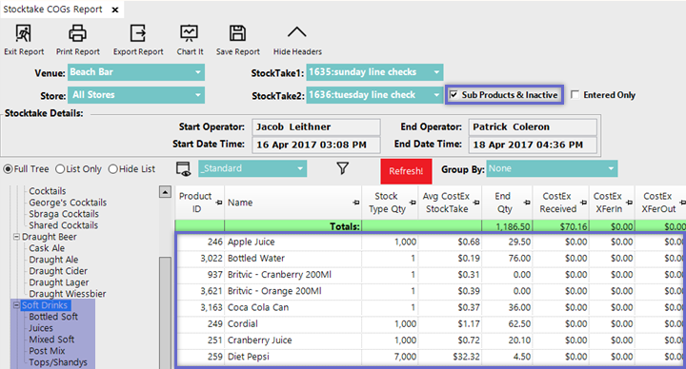
Task: Enable the Entered Only checkbox
Action: [575, 95]
